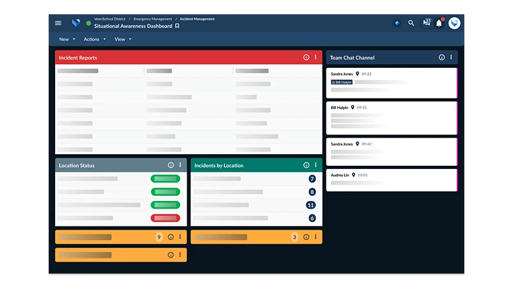Click location pin next to Bill Halpin
Image resolution: width=513 pixels, height=288 pixels.
coord(353,108)
